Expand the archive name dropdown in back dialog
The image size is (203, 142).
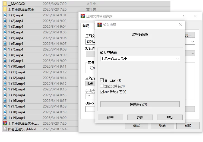pos(193,42)
